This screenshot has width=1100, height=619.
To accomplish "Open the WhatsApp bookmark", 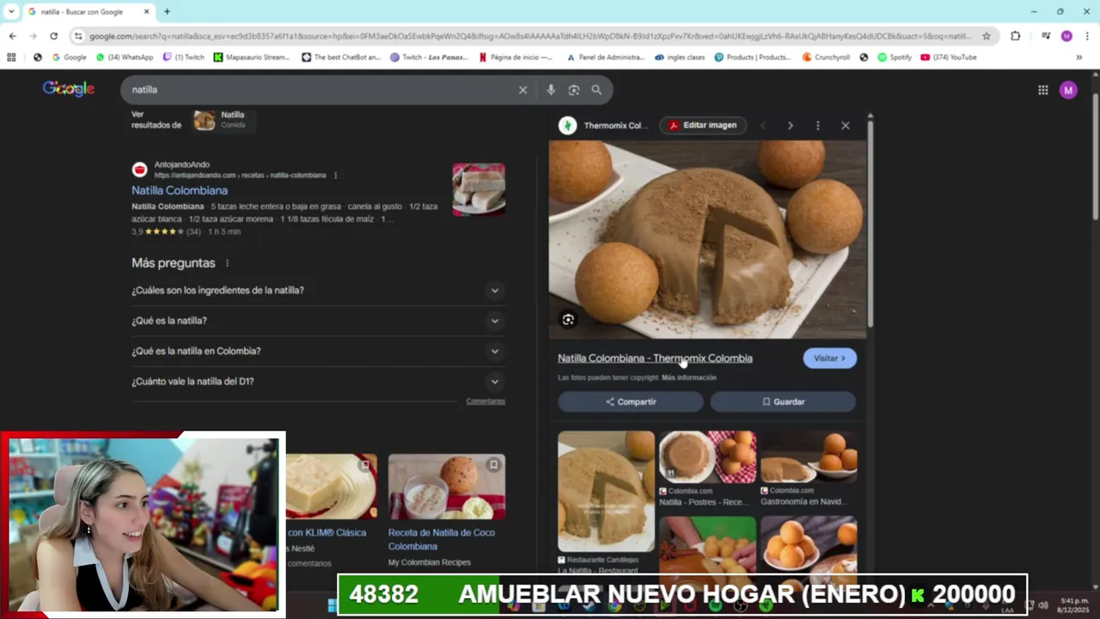I will pyautogui.click(x=125, y=58).
